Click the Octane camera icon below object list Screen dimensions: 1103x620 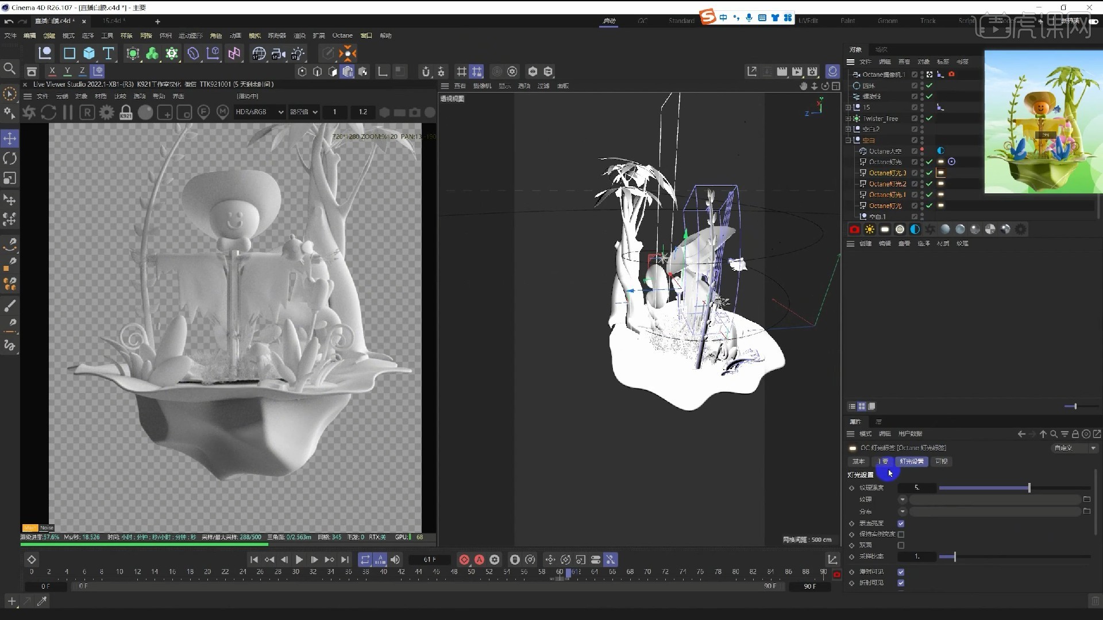(855, 229)
